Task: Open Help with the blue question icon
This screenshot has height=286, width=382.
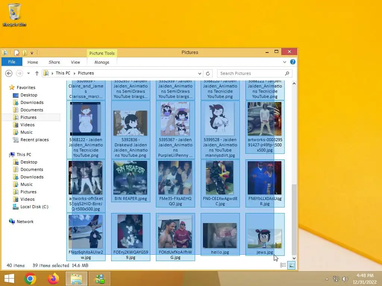Action: pos(292,62)
